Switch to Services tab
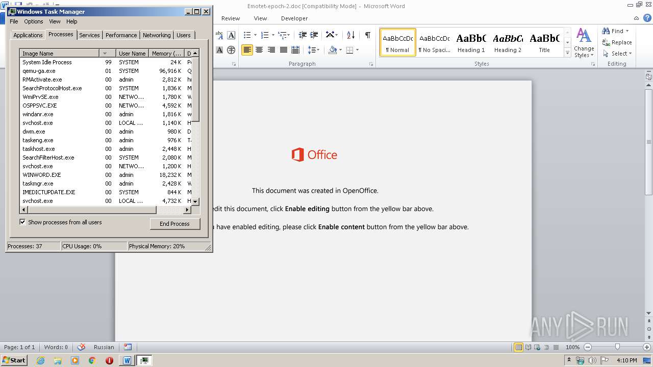Image resolution: width=653 pixels, height=367 pixels. coord(89,35)
